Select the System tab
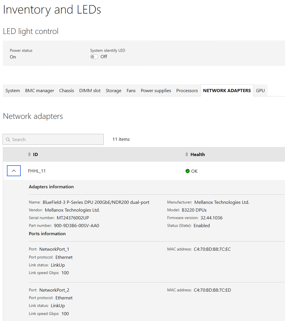285x321 pixels. pos(12,90)
